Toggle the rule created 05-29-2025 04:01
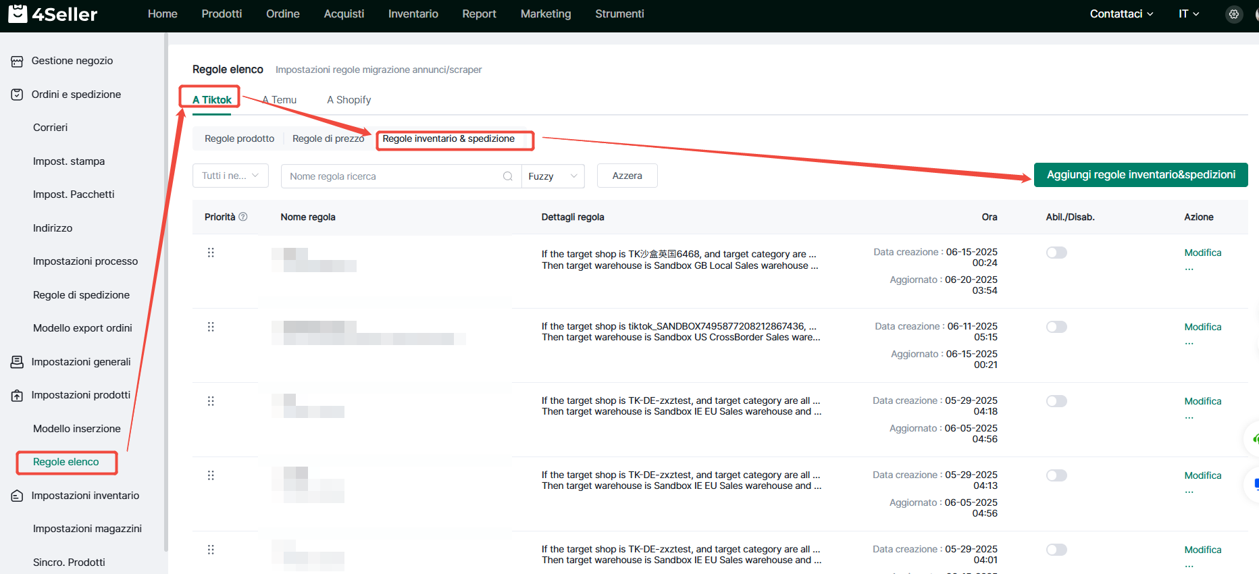Image resolution: width=1259 pixels, height=574 pixels. pos(1056,550)
